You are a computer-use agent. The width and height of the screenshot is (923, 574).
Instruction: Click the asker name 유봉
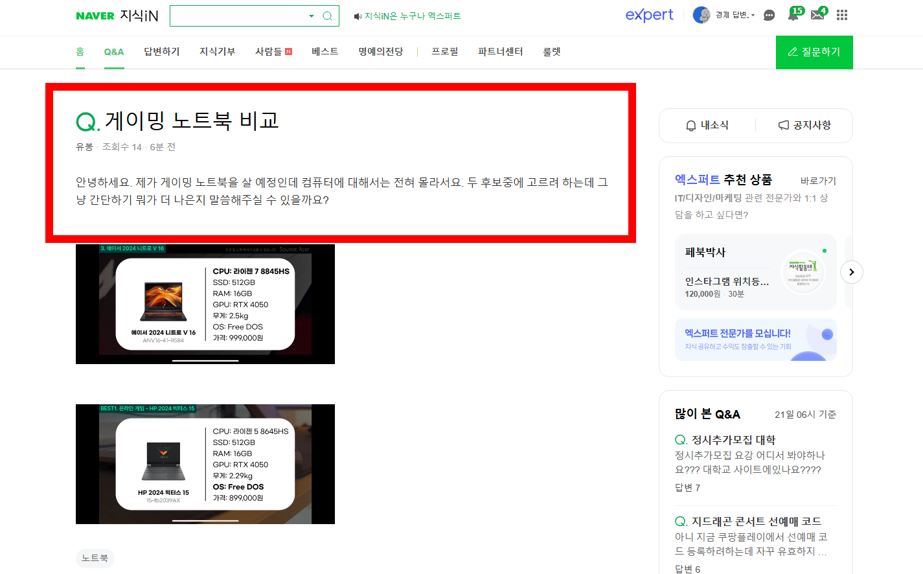[84, 147]
